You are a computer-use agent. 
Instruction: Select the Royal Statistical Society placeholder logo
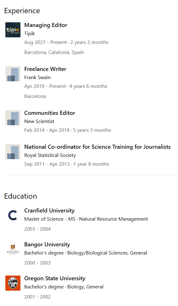pos(13,152)
